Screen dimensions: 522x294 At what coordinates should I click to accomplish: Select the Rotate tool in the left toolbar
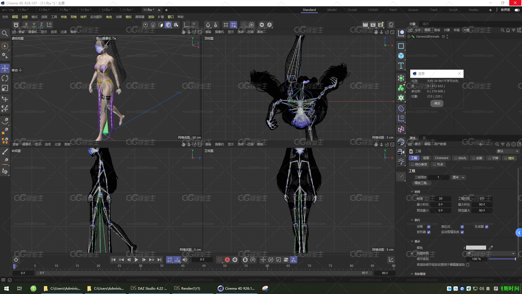click(5, 78)
